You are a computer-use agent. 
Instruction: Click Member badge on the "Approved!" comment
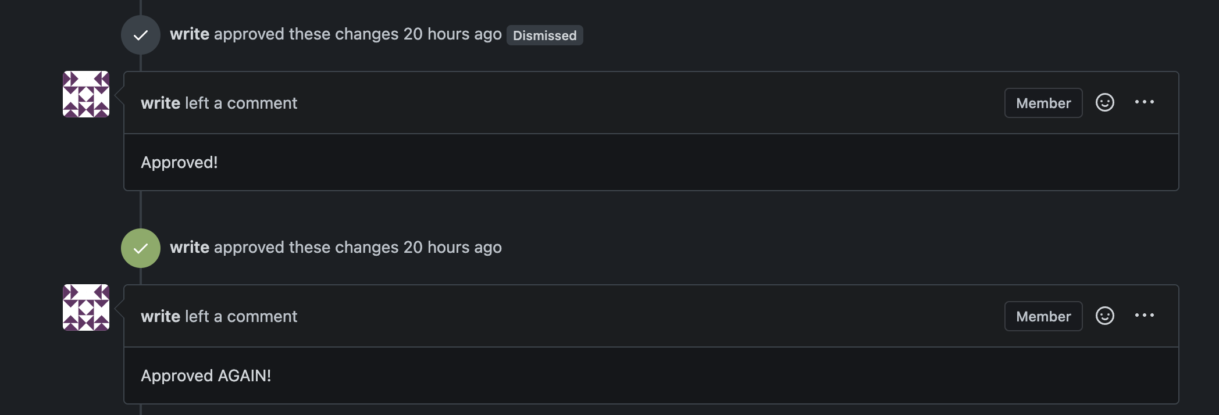click(x=1043, y=103)
